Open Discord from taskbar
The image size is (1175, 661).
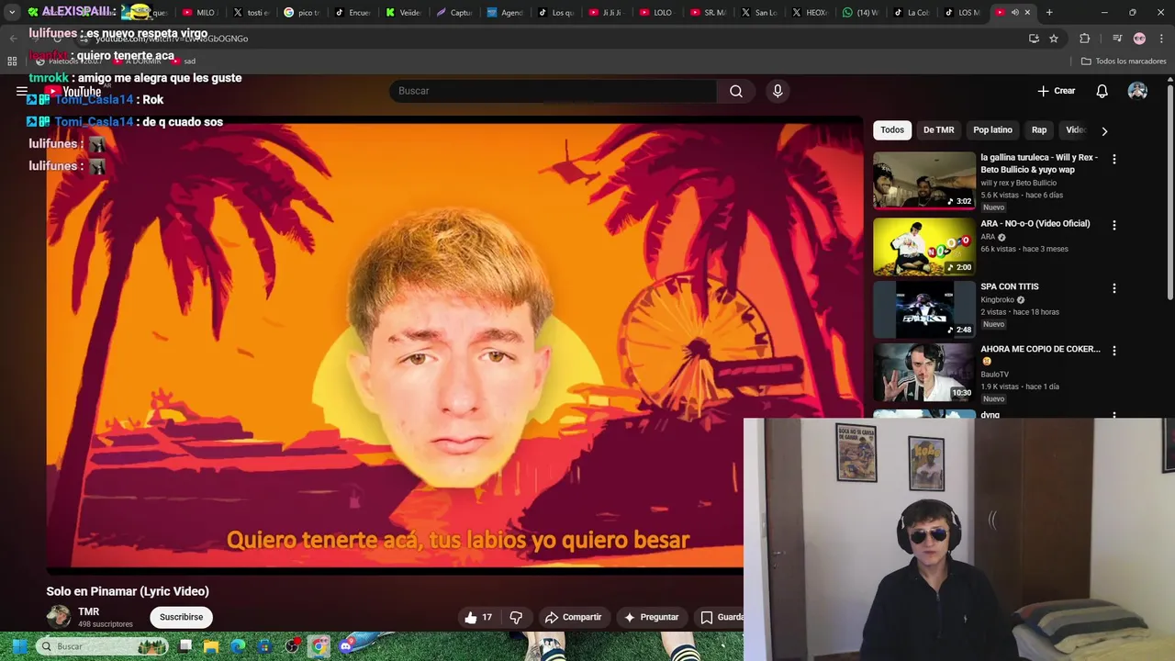[346, 646]
